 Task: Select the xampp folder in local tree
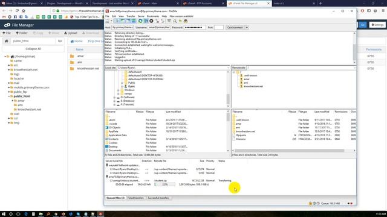coord(128,94)
